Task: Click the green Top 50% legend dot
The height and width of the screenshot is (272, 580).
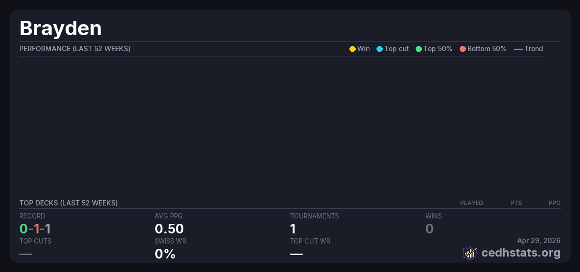Action: 419,49
